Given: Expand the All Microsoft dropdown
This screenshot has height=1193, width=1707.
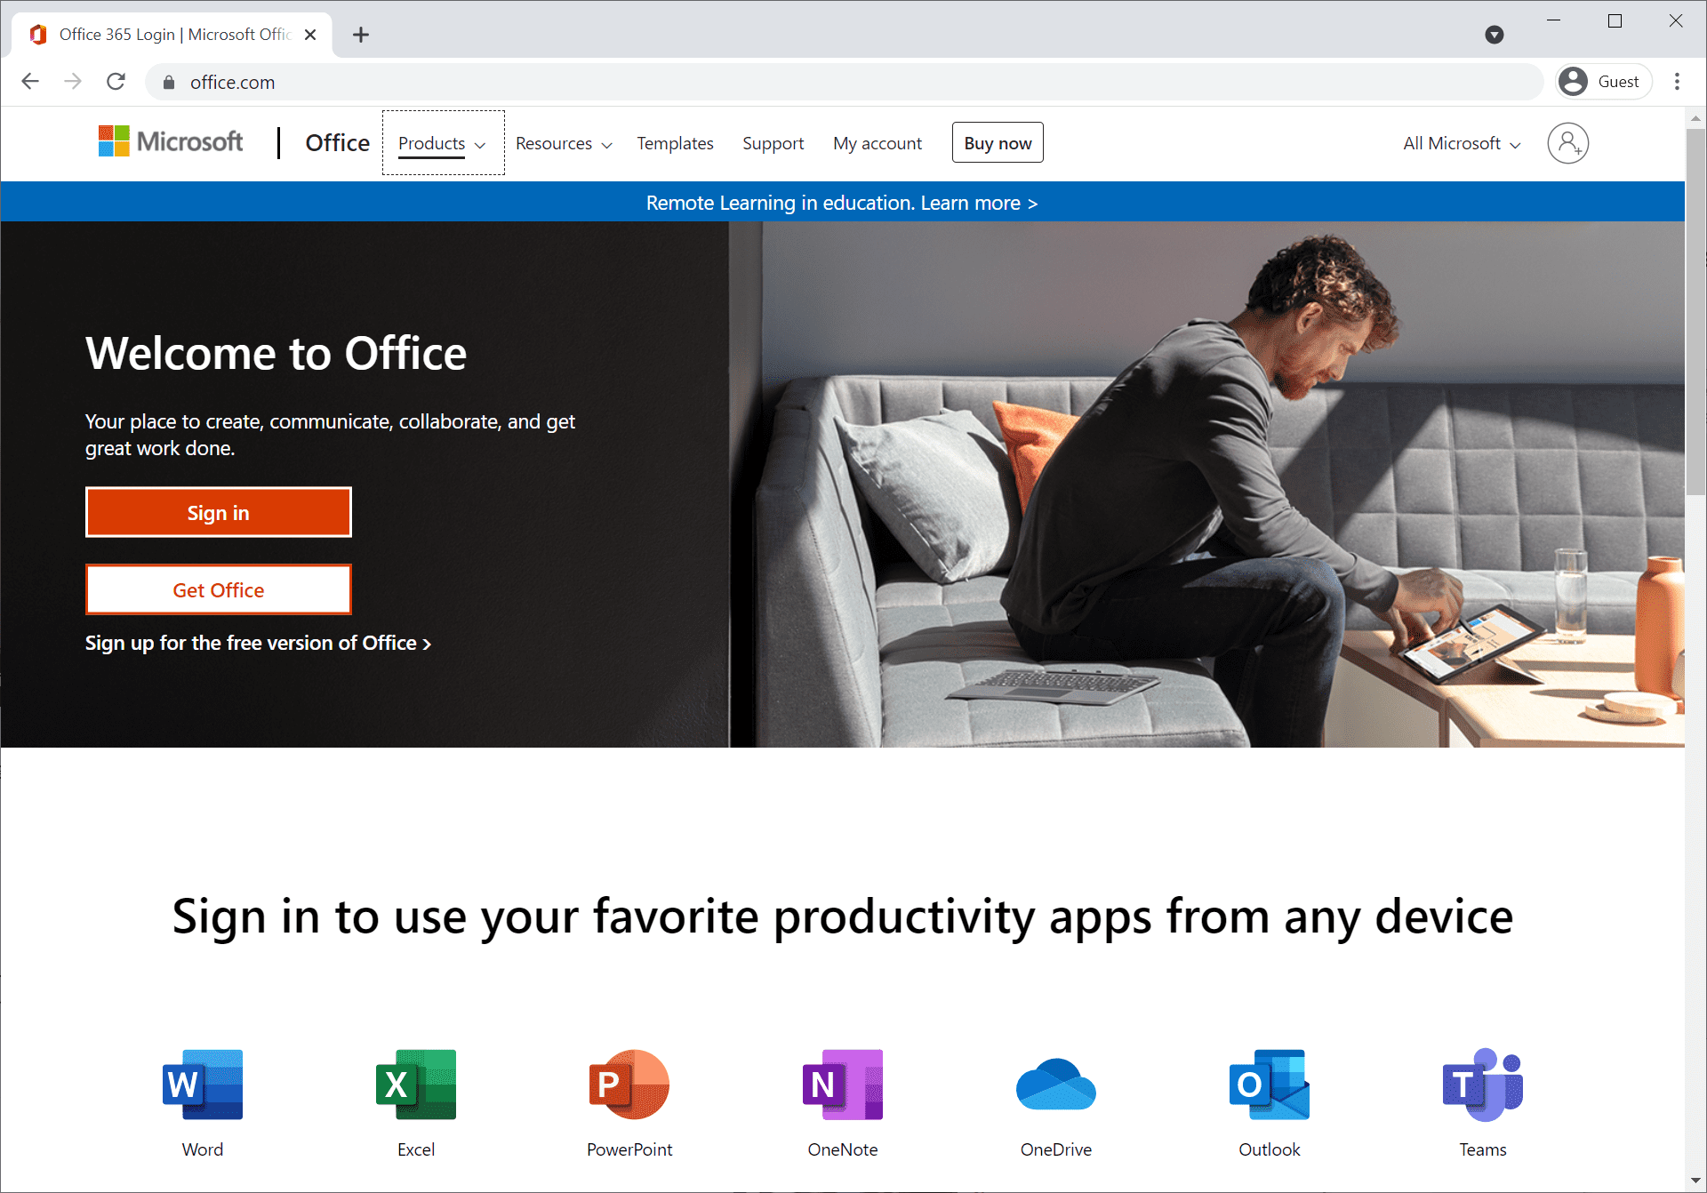Looking at the screenshot, I should pos(1459,143).
